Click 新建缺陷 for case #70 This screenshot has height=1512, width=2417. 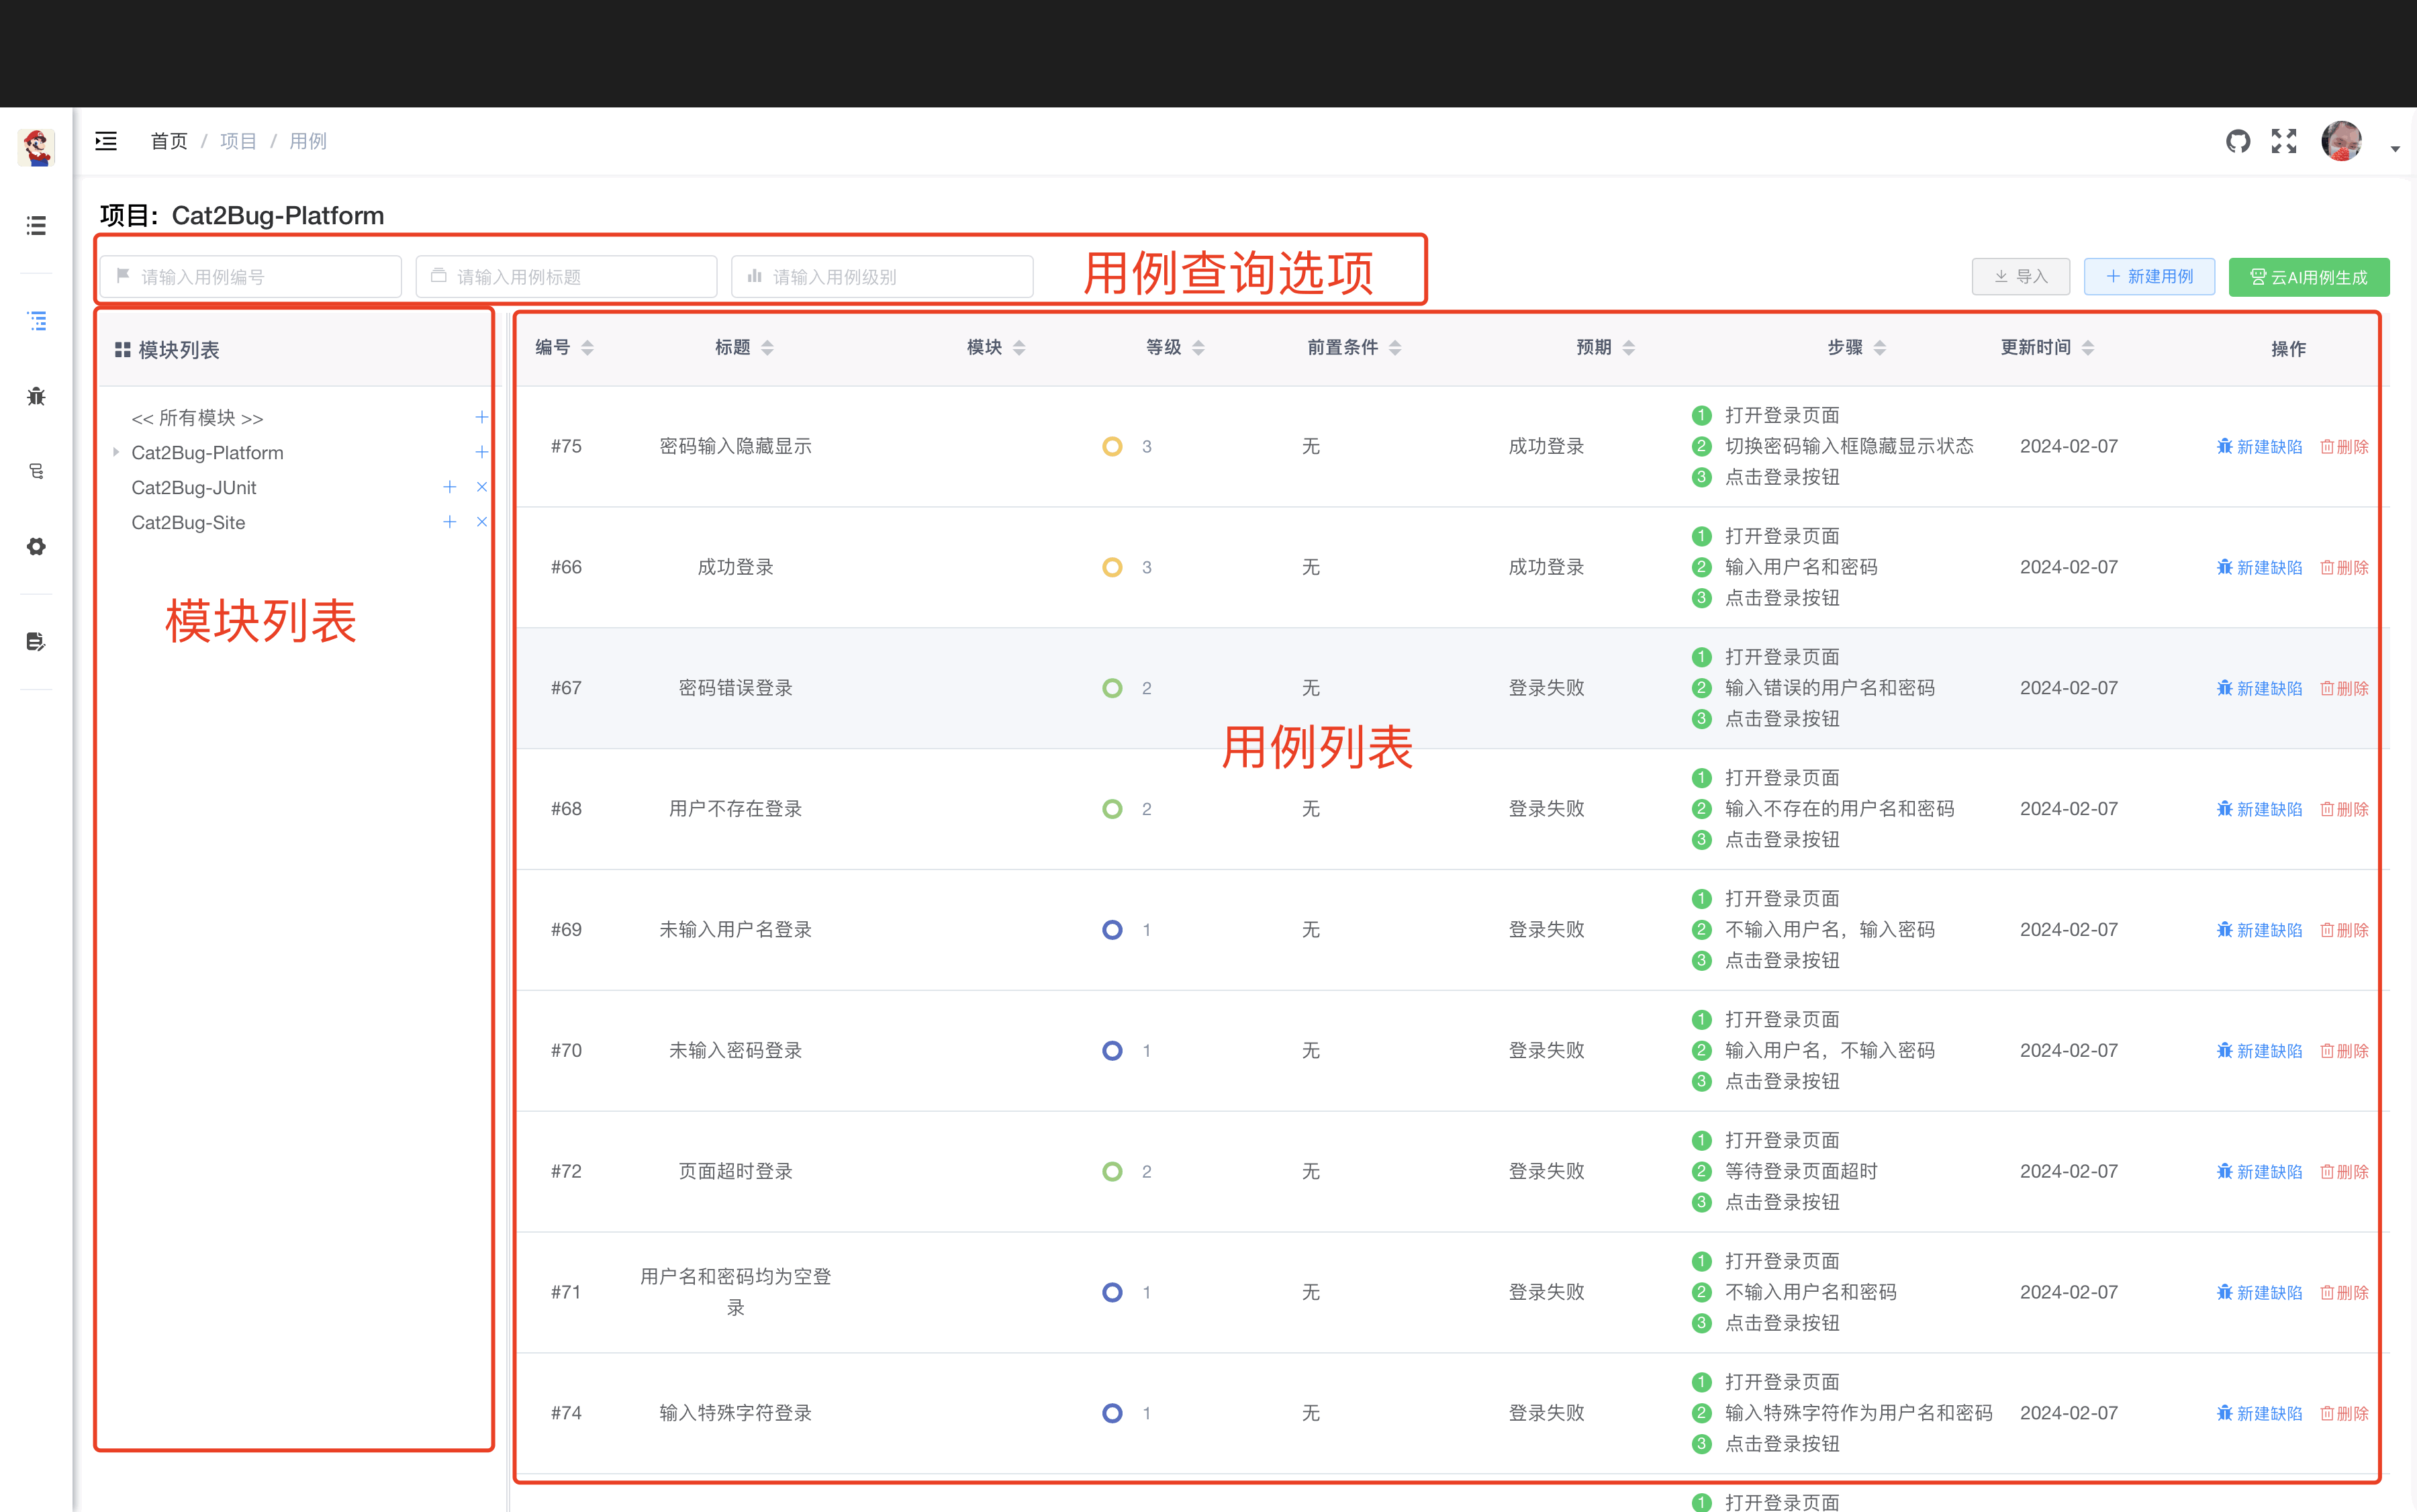(2259, 1051)
